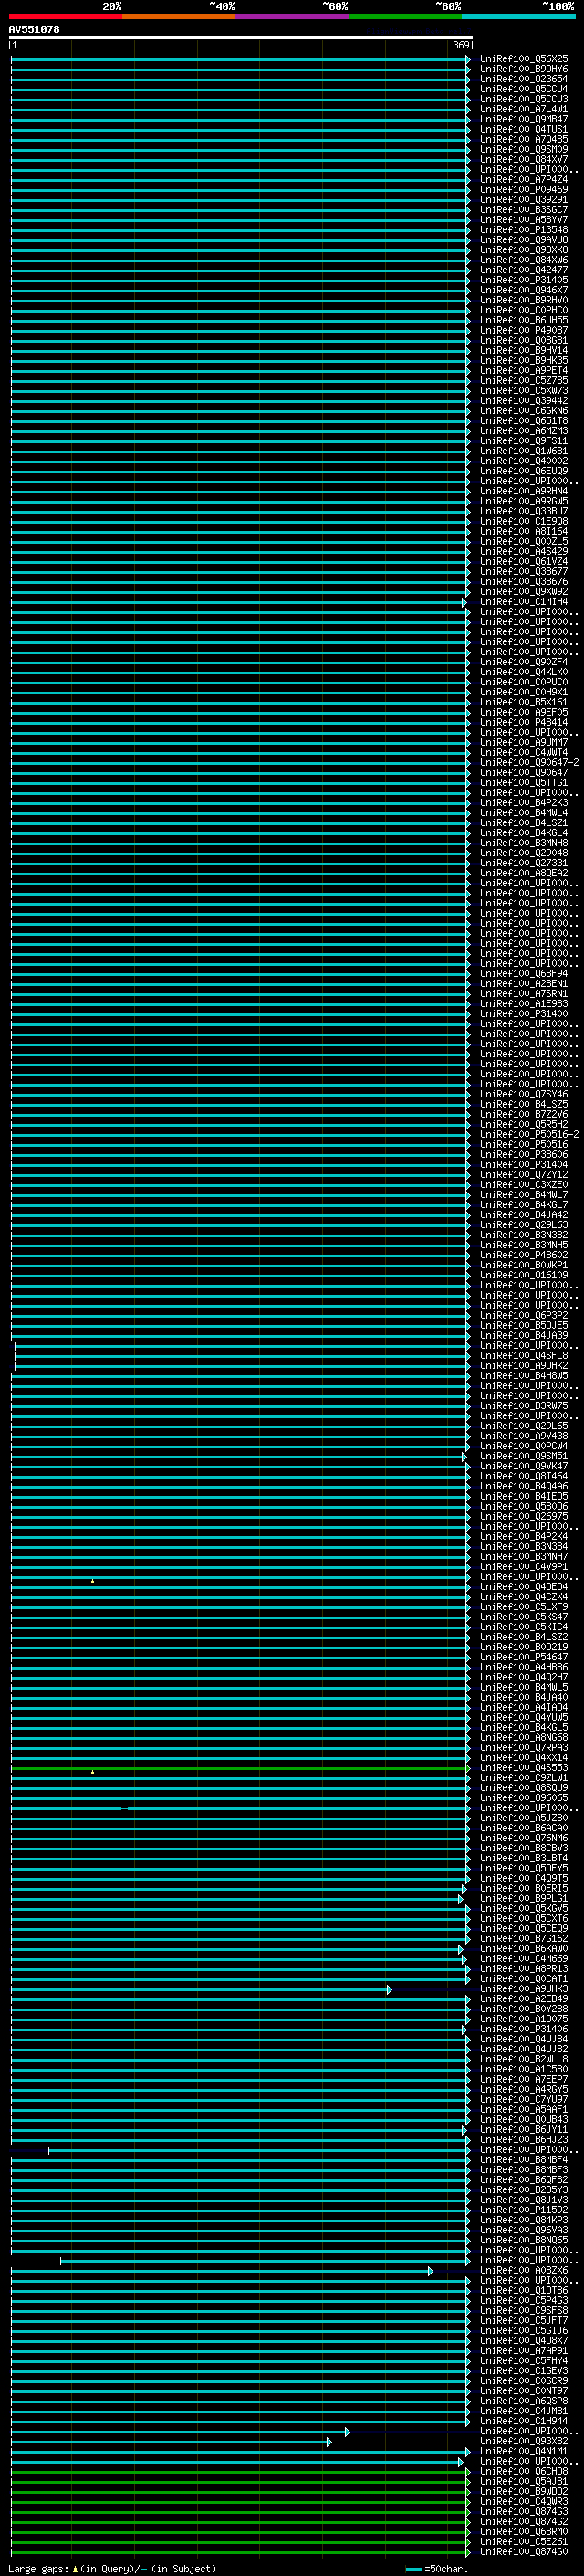The width and height of the screenshot is (584, 2576).
Task: Open hit UniRef100_Q5CCU3
Action: [523, 99]
